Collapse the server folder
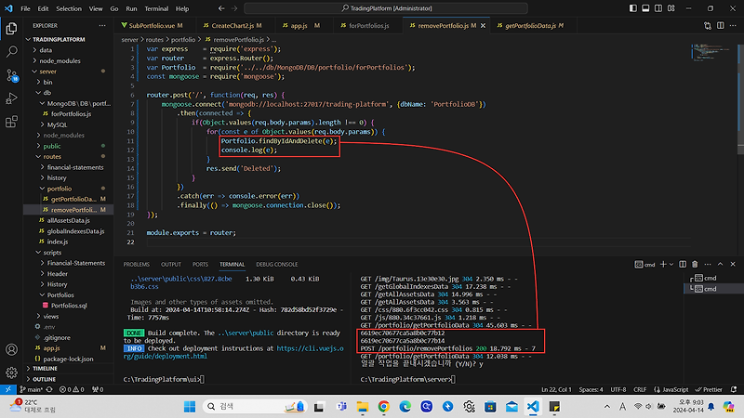Image resolution: width=744 pixels, height=418 pixels. (68, 72)
